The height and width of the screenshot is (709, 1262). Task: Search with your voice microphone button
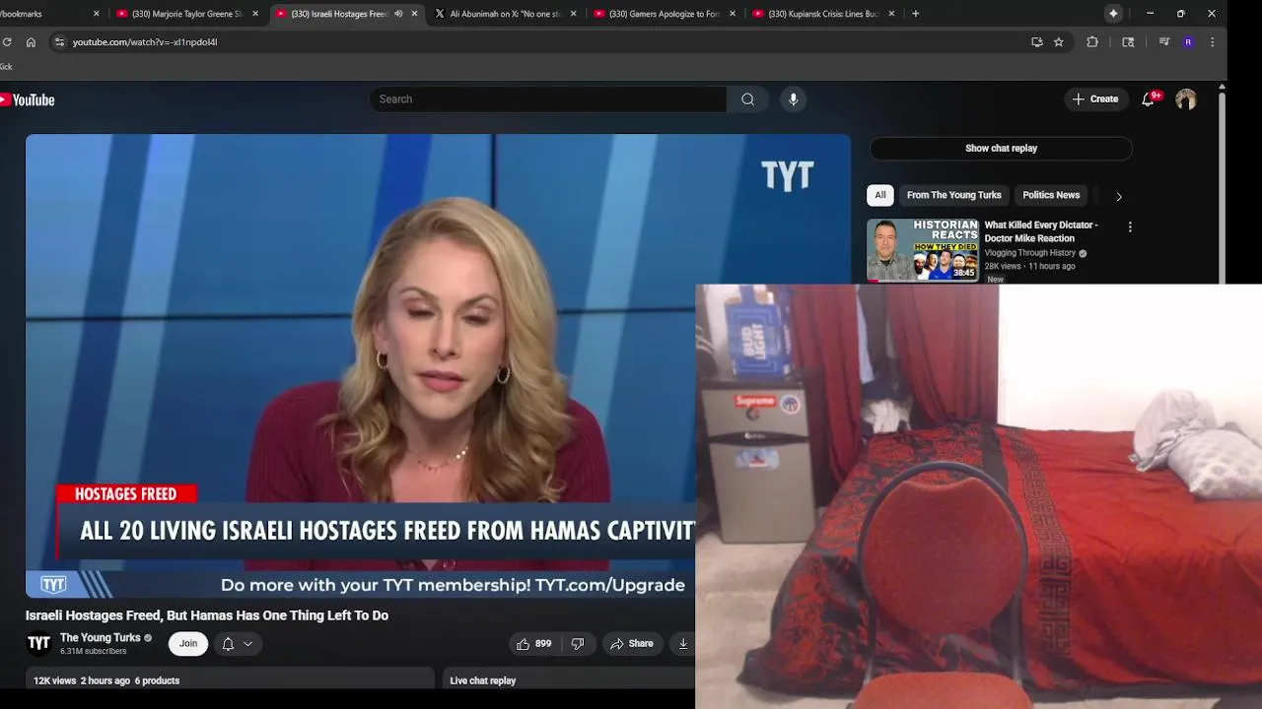(793, 99)
